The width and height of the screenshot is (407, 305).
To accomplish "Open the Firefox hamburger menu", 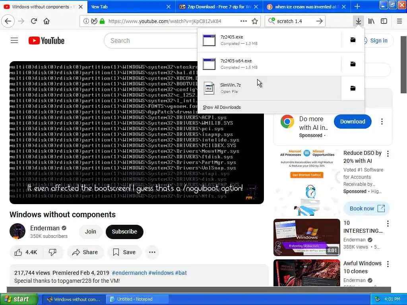I will tap(399, 21).
